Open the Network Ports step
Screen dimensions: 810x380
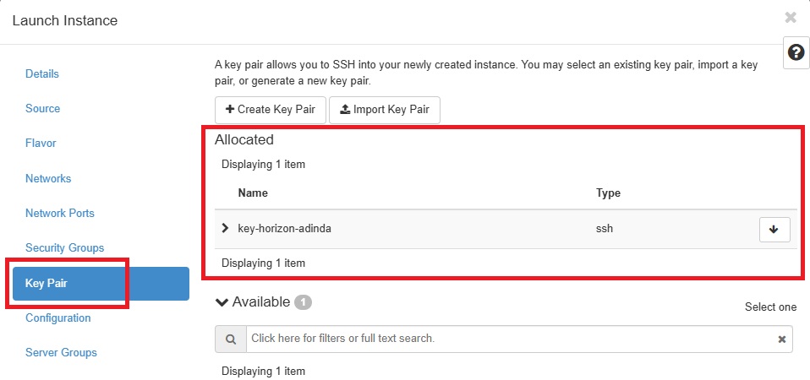pos(60,213)
